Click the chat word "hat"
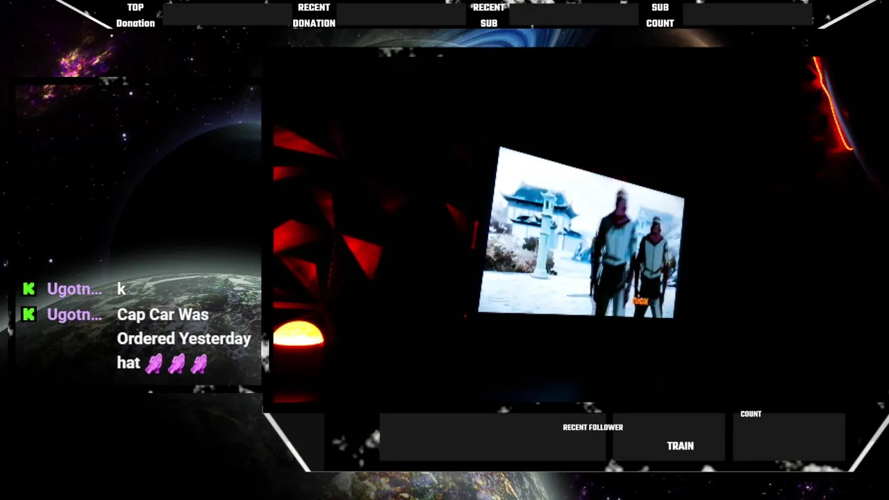 [x=128, y=362]
